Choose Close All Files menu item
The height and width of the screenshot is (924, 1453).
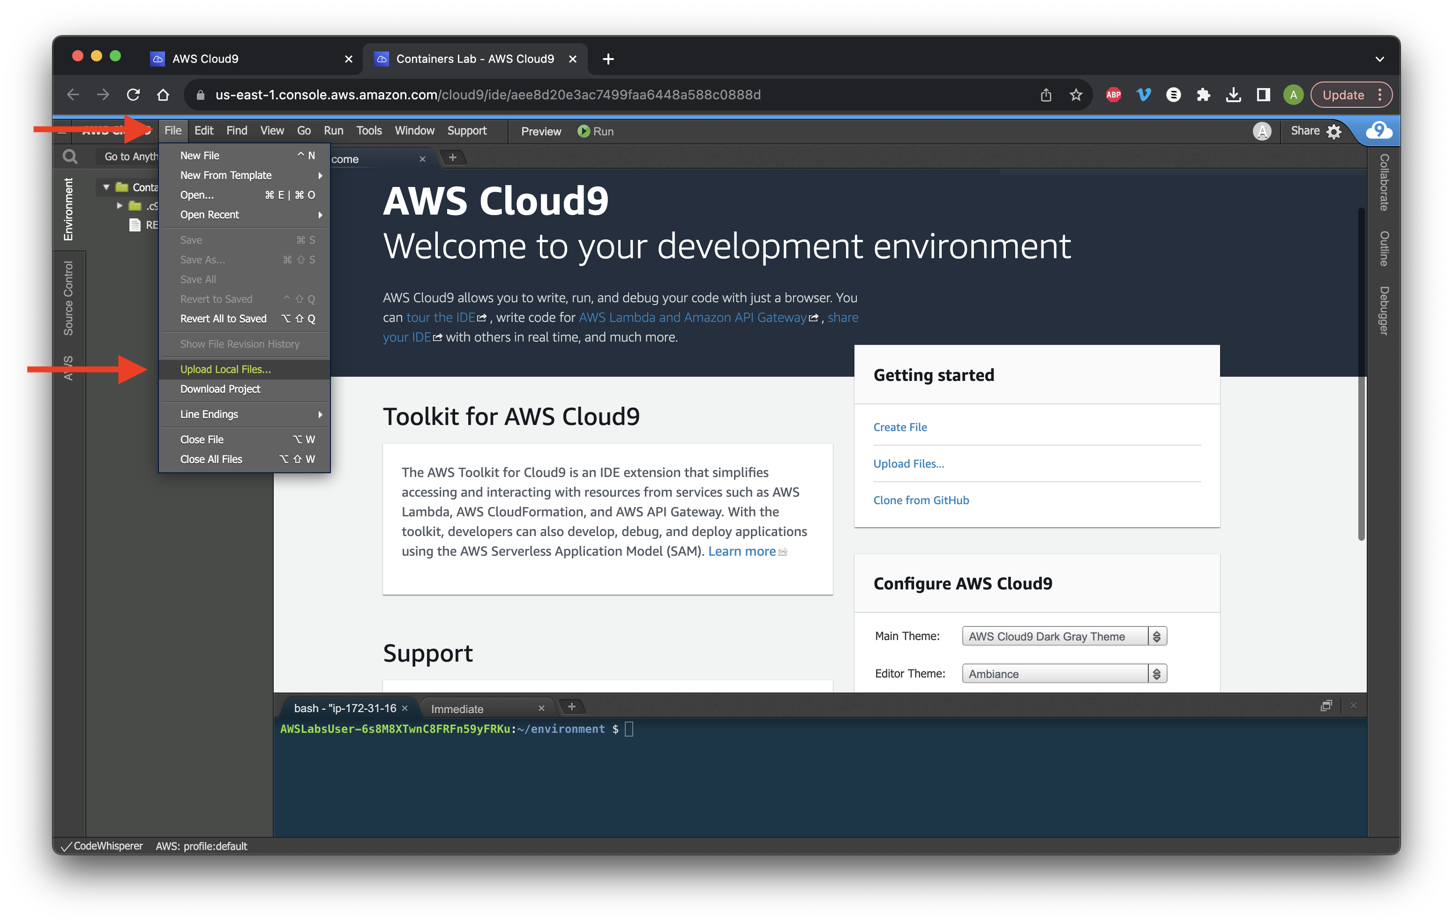(244, 459)
